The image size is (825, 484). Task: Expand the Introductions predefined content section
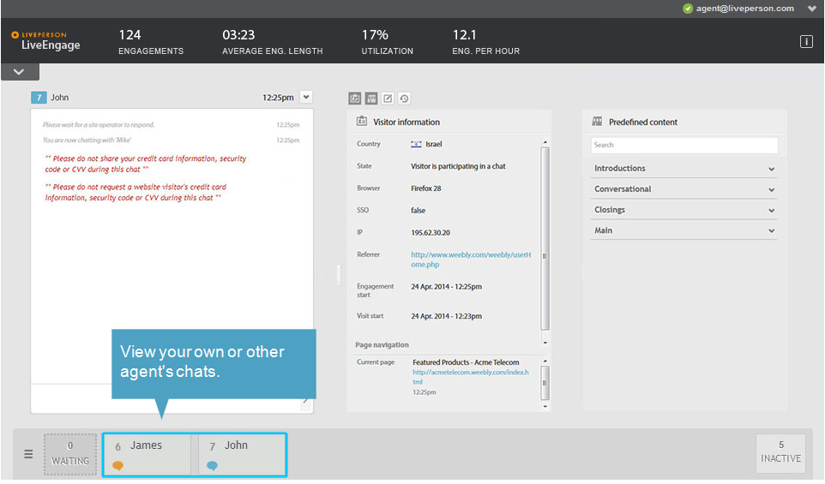683,169
